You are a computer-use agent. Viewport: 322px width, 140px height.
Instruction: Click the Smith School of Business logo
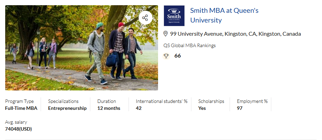174,16
